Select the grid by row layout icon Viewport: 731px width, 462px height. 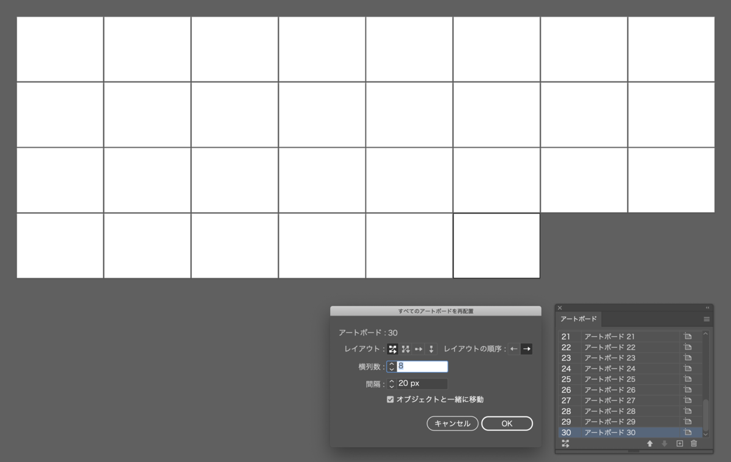point(392,349)
